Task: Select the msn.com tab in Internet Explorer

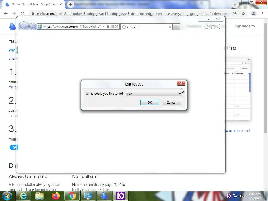Action: click(x=146, y=27)
